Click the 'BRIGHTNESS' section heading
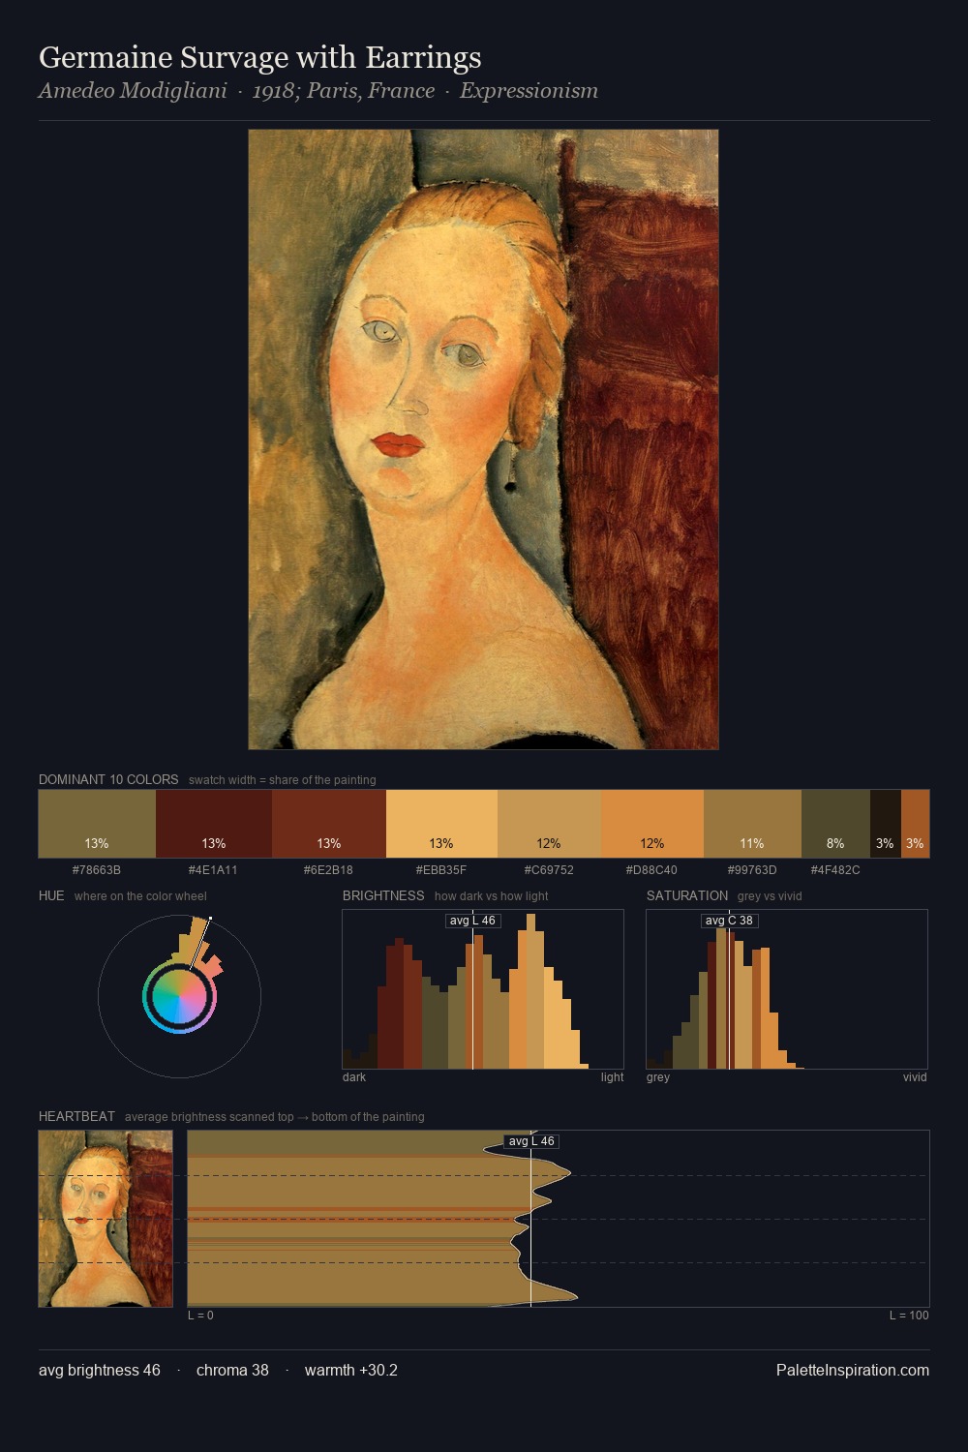The height and width of the screenshot is (1452, 968). coord(383,895)
